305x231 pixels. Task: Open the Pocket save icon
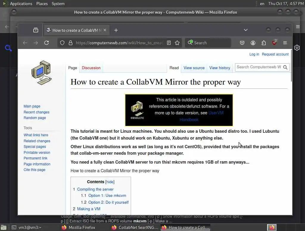coord(242,43)
